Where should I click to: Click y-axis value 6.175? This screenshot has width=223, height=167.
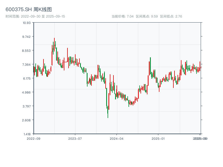27,78
